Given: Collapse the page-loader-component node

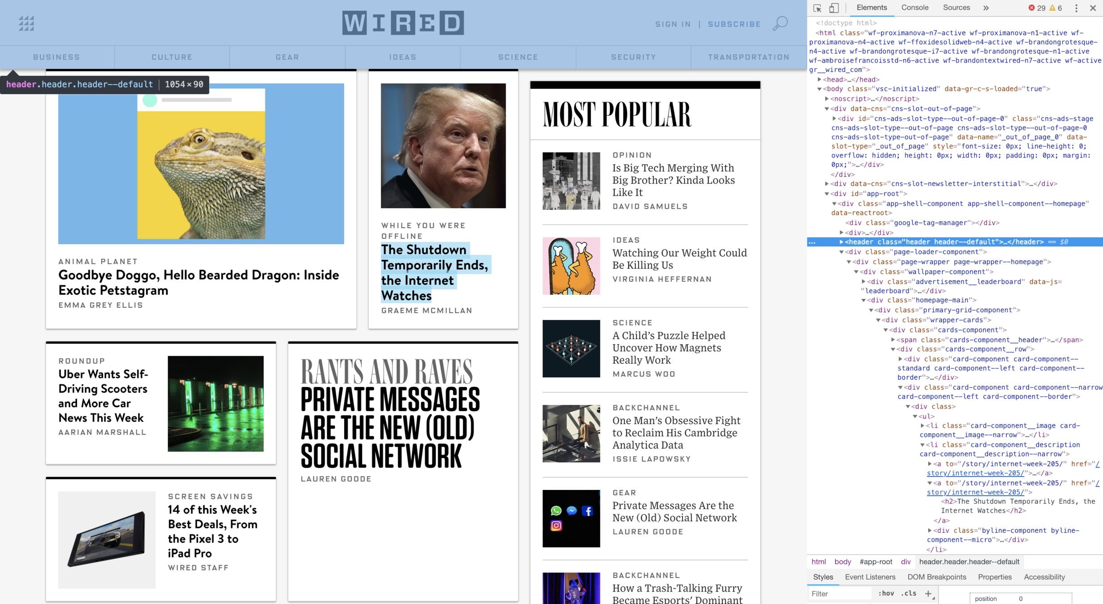Looking at the screenshot, I should [x=841, y=252].
